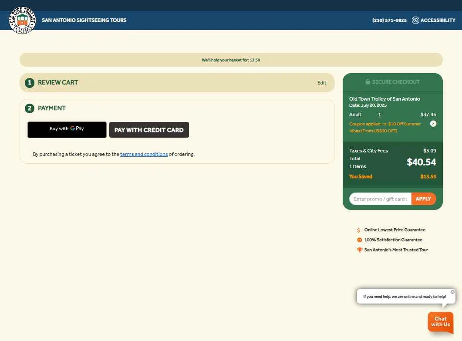Click the Secure Checkout lock icon
Viewport: 462px width, 341px height.
click(x=368, y=81)
